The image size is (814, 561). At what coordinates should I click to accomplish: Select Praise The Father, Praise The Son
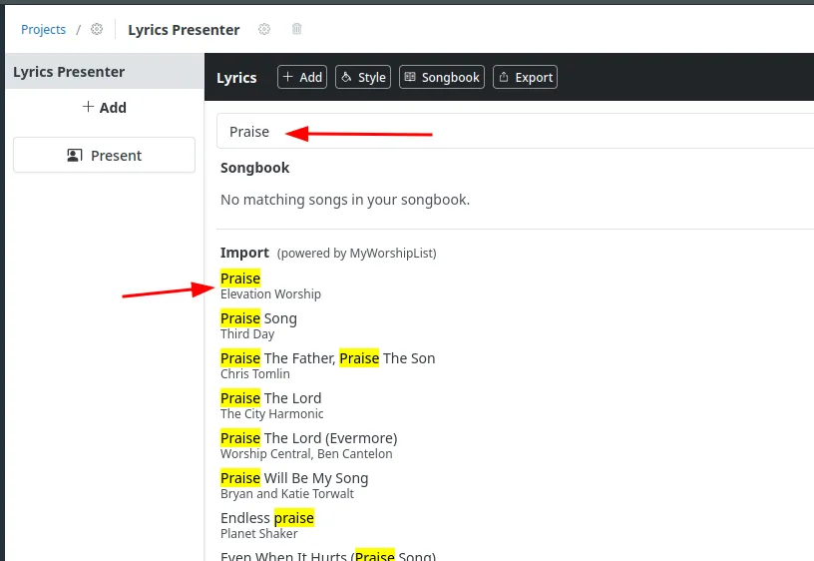click(x=327, y=365)
